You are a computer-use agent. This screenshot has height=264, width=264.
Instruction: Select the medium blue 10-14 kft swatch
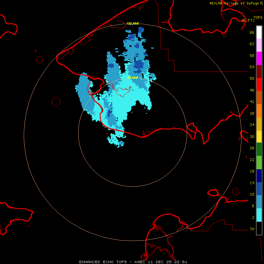(259, 189)
